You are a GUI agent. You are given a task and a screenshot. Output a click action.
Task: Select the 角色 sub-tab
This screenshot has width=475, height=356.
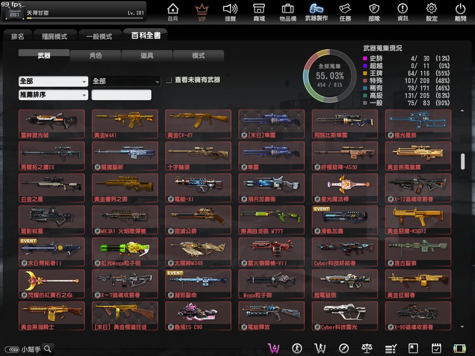[96, 56]
